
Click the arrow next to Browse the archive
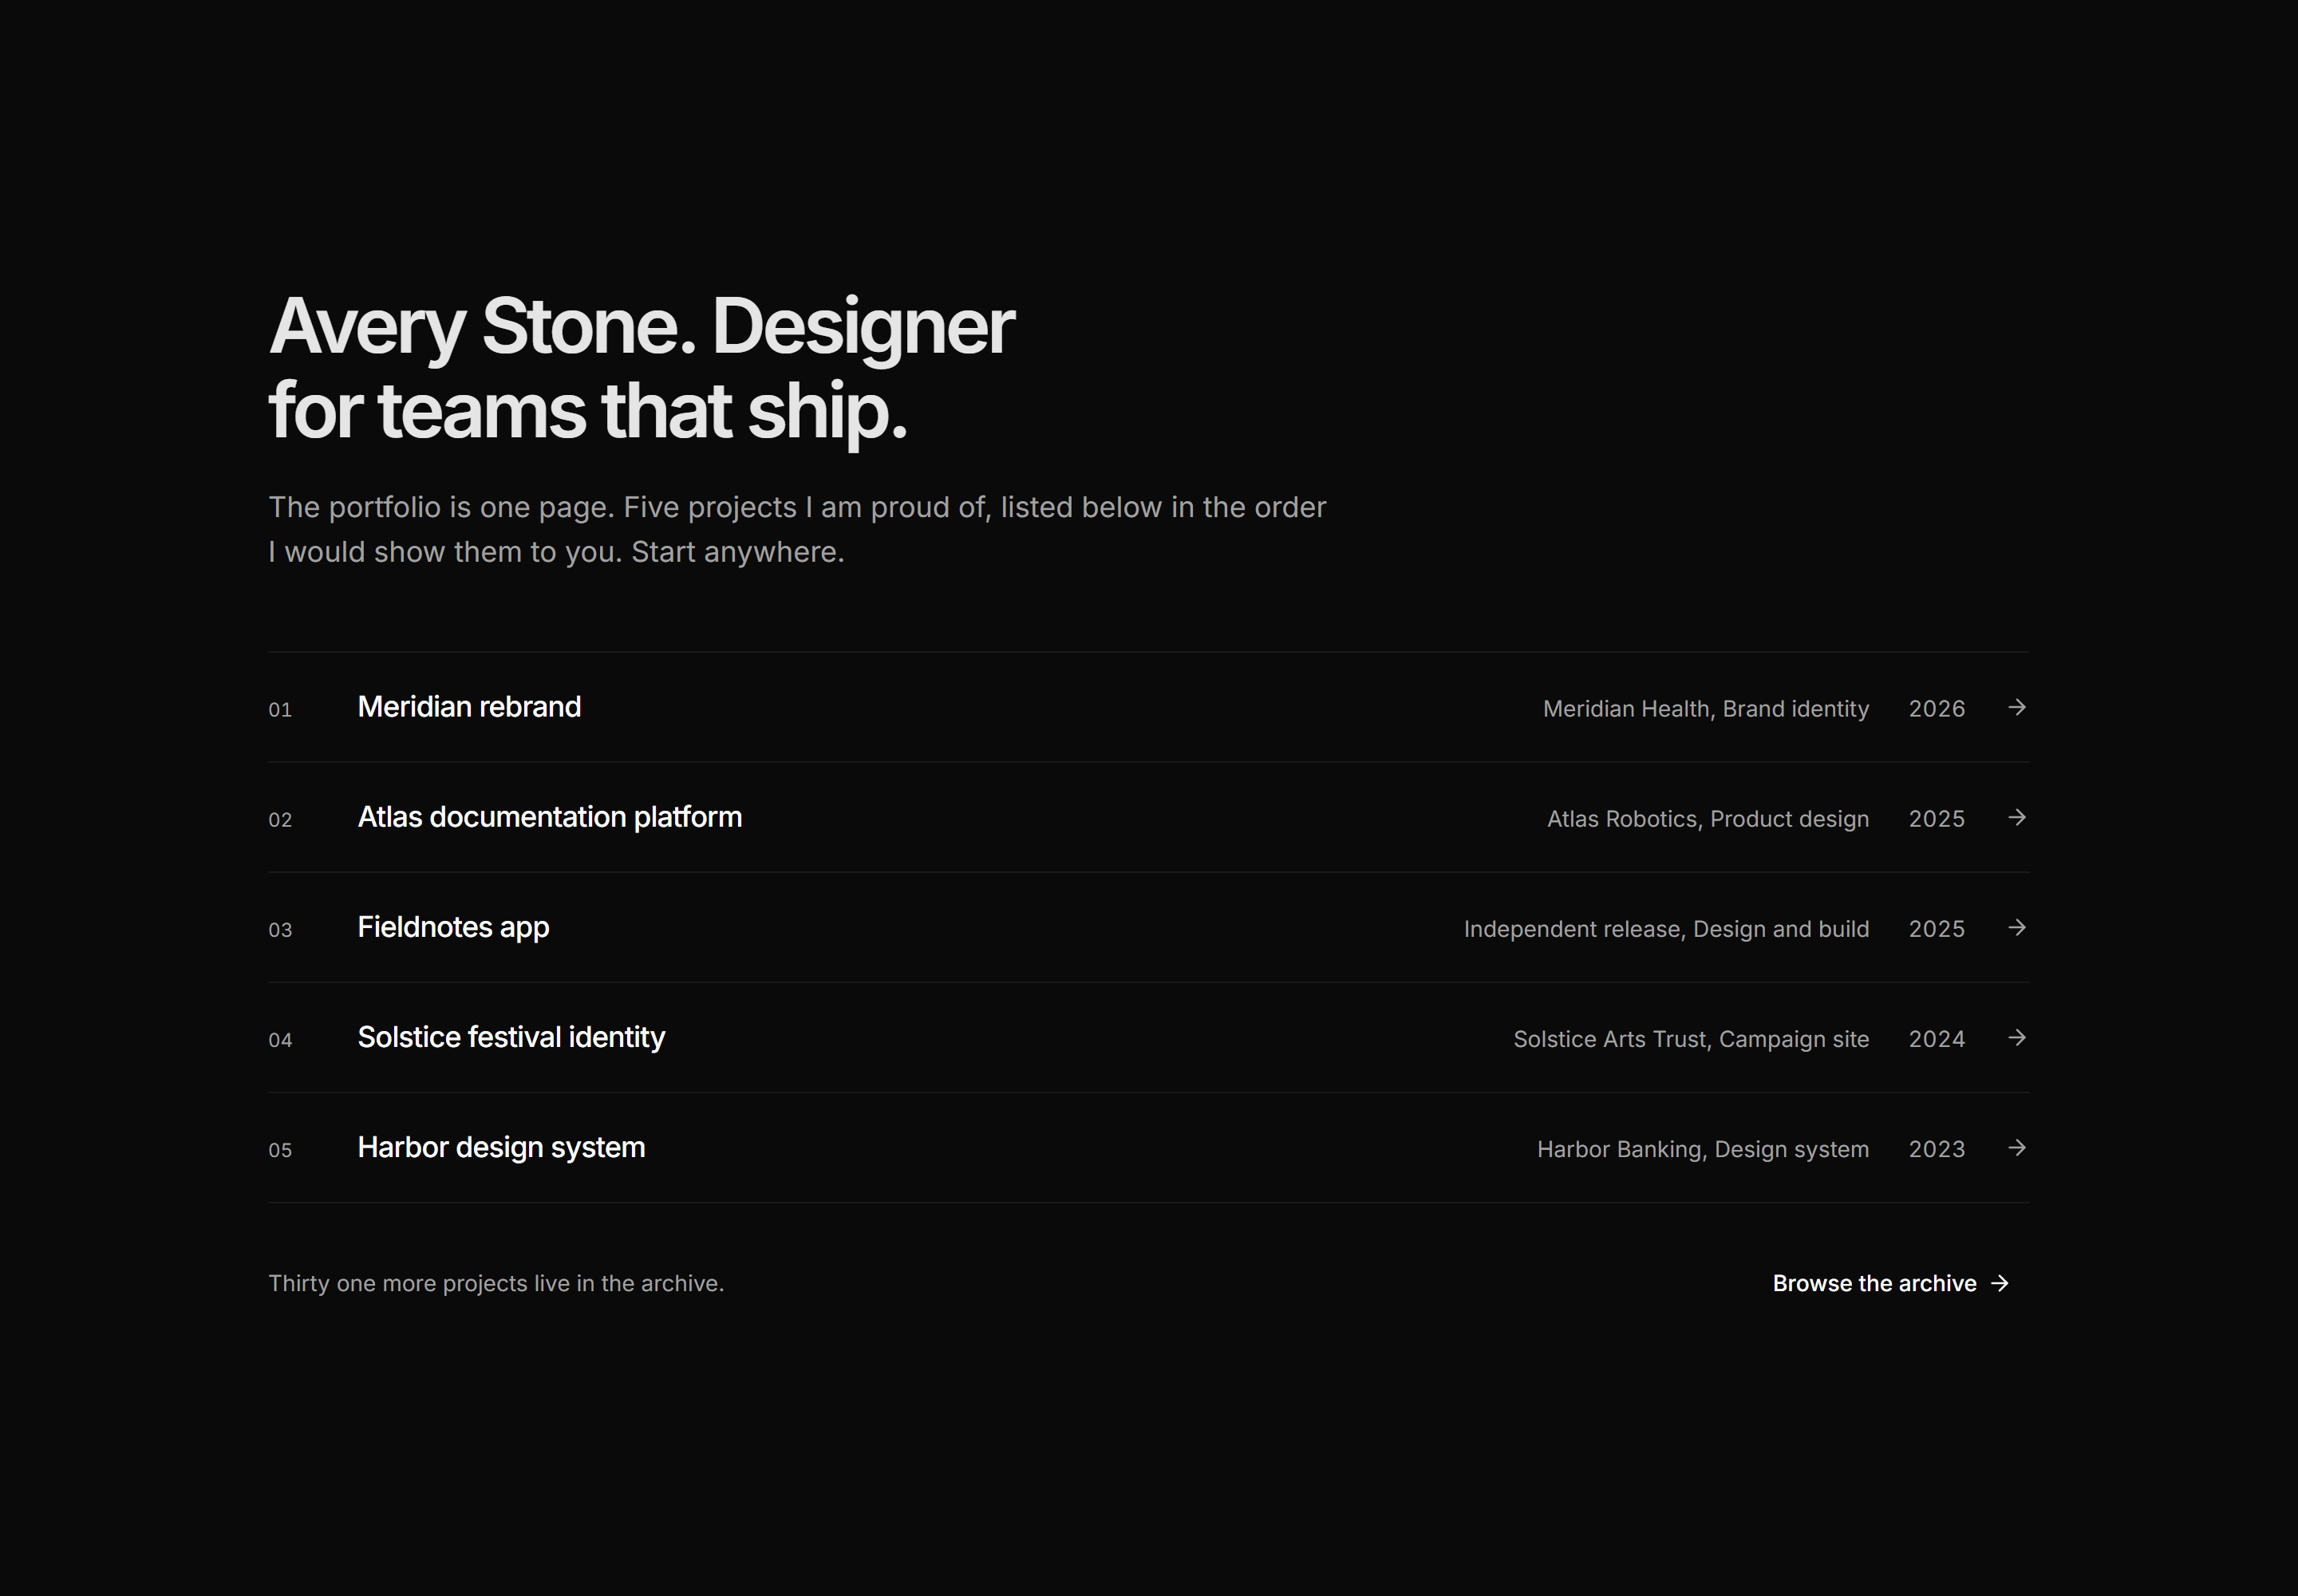tap(2000, 1283)
